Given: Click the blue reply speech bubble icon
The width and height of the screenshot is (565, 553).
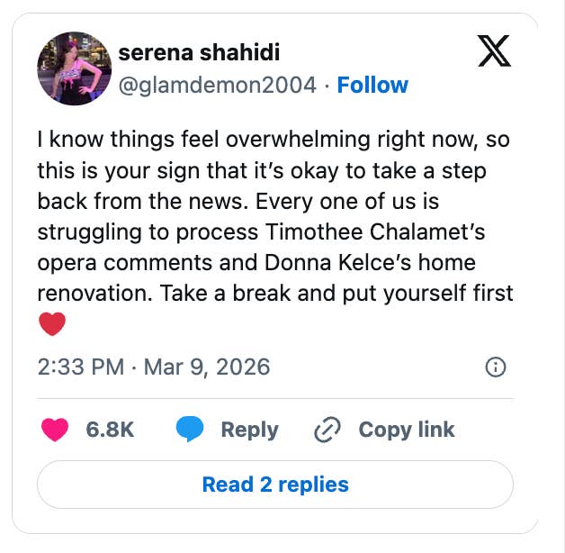Looking at the screenshot, I should pos(190,430).
